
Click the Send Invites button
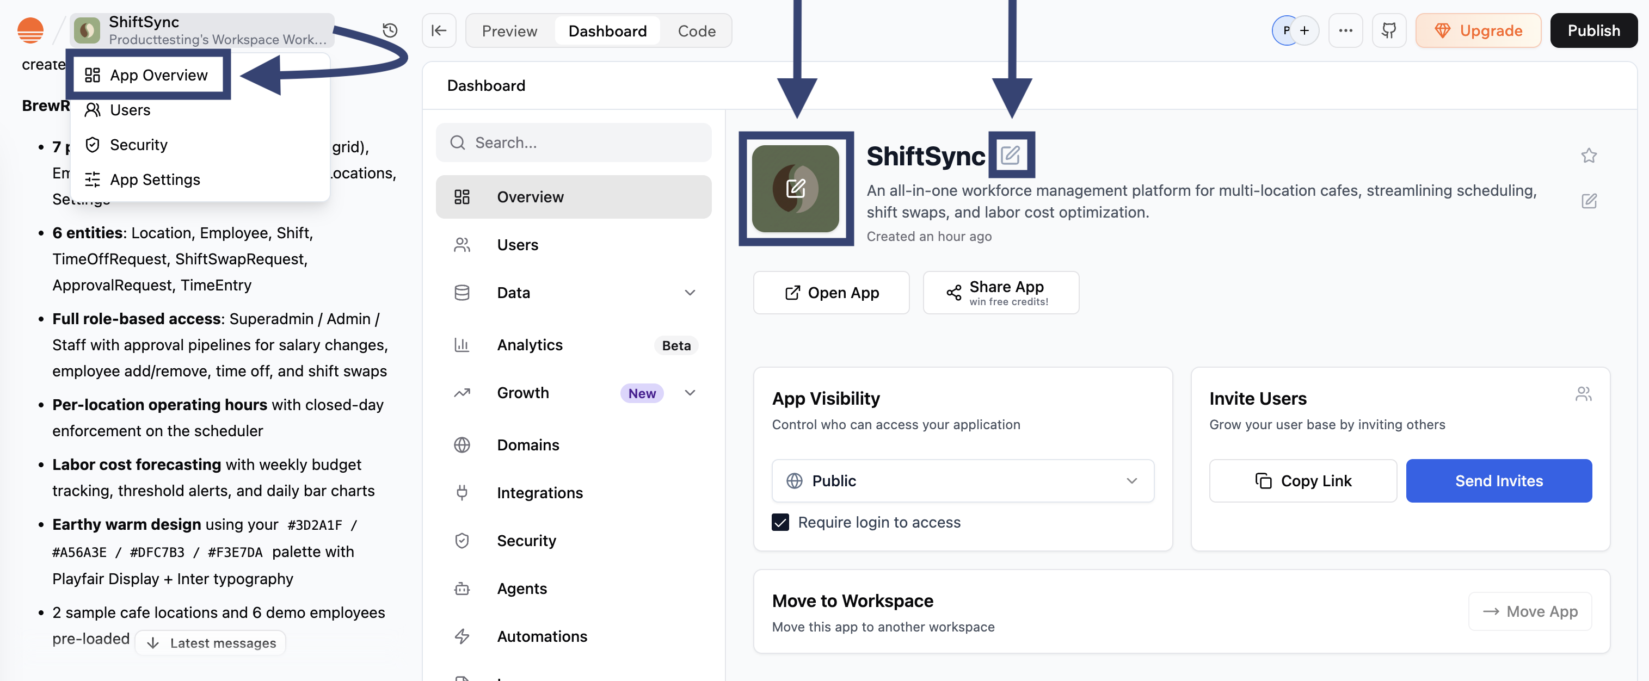click(x=1499, y=481)
